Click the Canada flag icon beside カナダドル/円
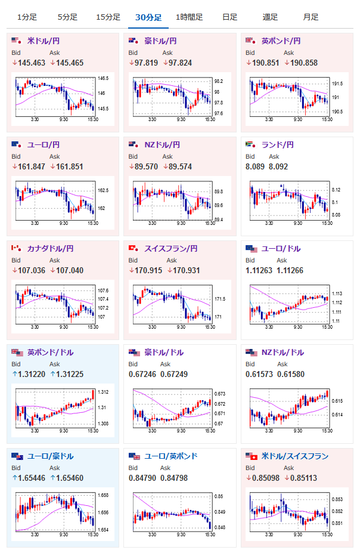Image resolution: width=357 pixels, height=550 pixels. (x=16, y=248)
